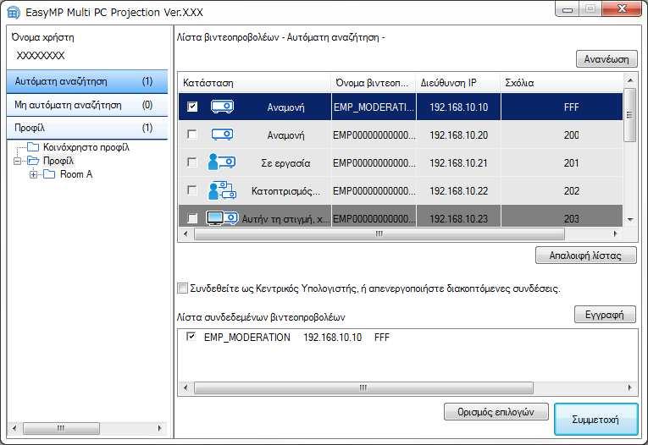The image size is (648, 445).
Task: Sort by the Σχόλια column header
Action: (x=562, y=83)
